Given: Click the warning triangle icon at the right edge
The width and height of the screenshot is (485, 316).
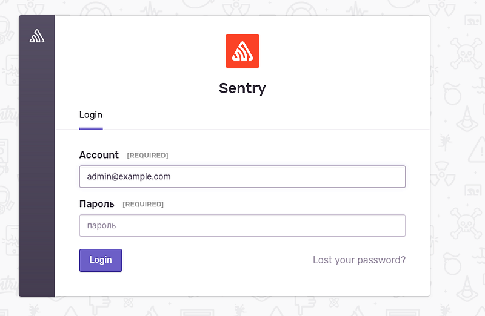Looking at the screenshot, I should (477, 150).
